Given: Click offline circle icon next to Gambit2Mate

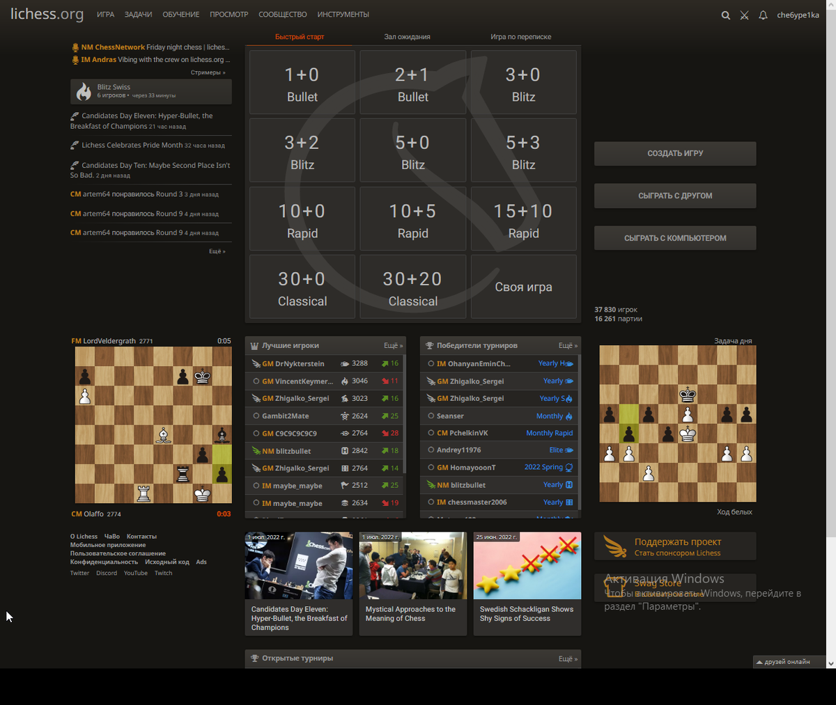Looking at the screenshot, I should (x=256, y=416).
